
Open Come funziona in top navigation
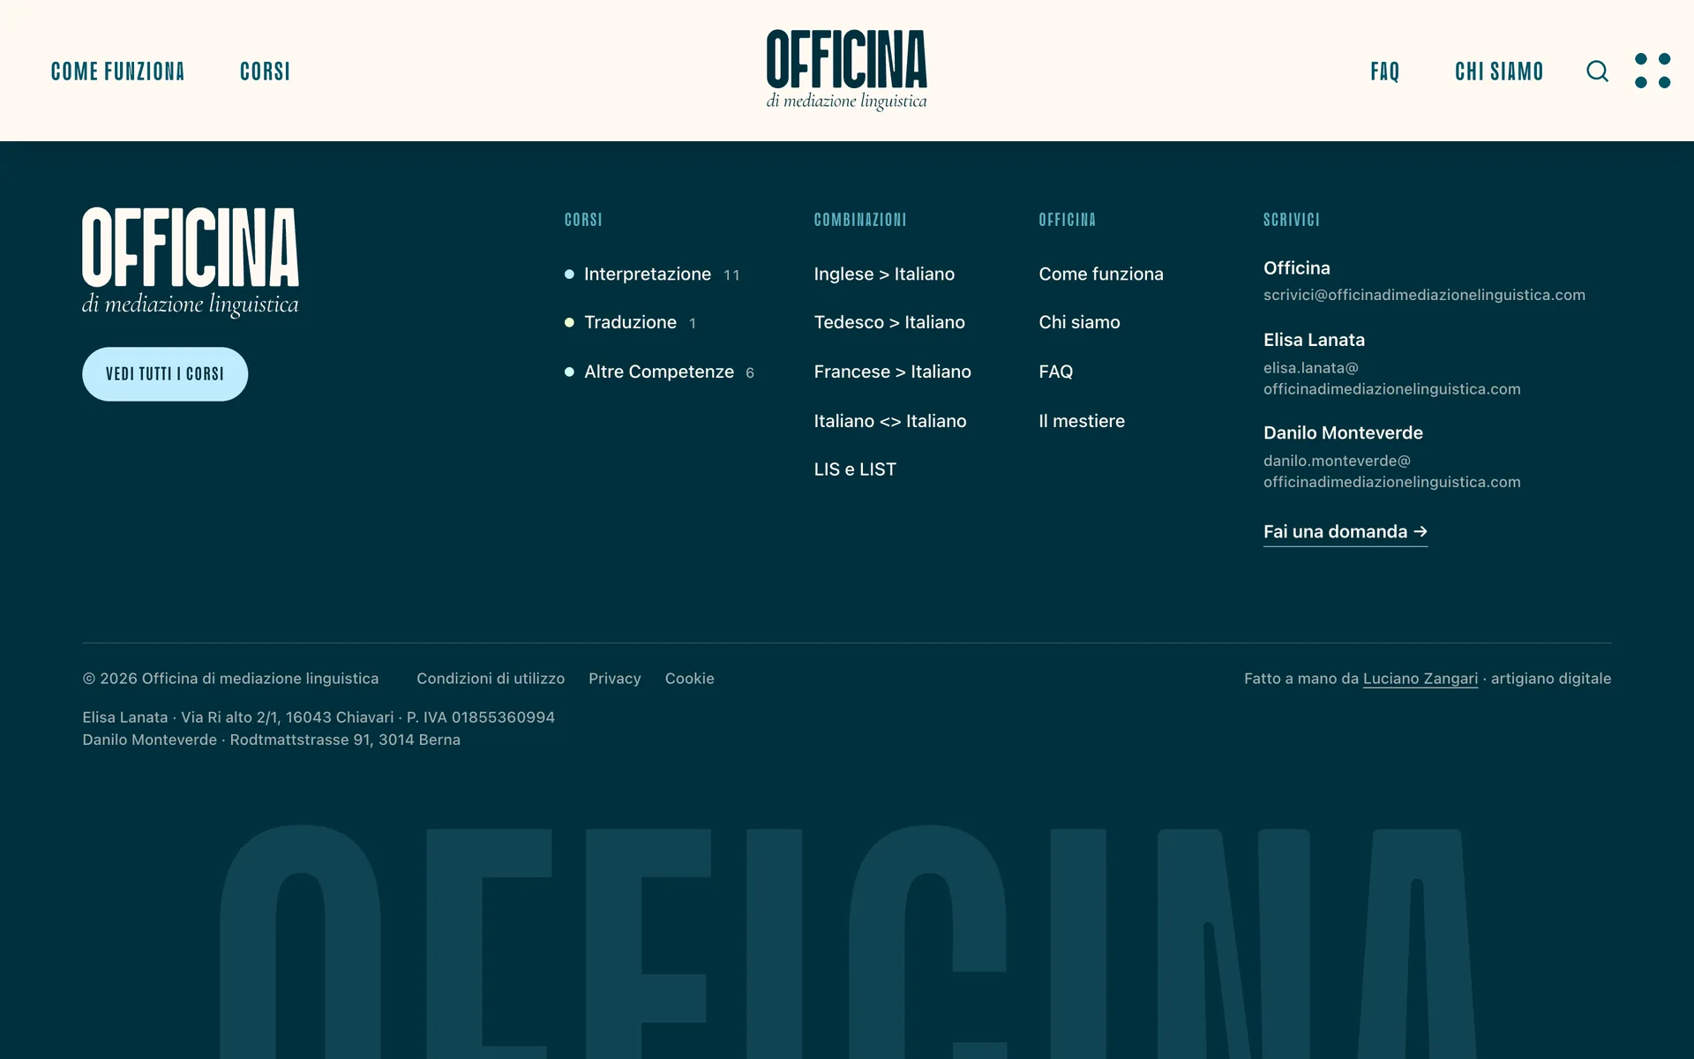tap(117, 71)
